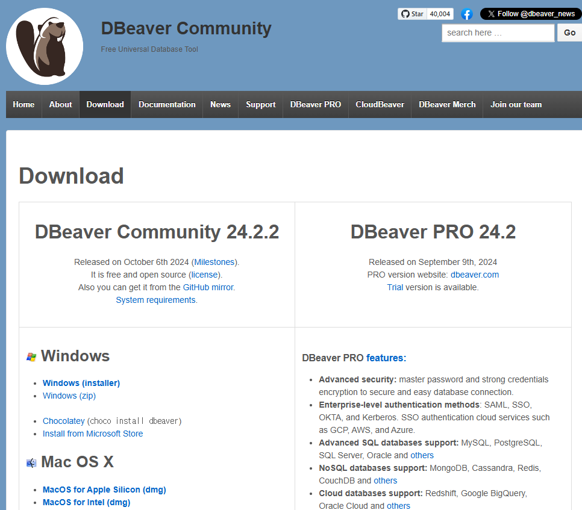Follow @dbeaver_news on X
Viewport: 582px width, 510px height.
530,13
